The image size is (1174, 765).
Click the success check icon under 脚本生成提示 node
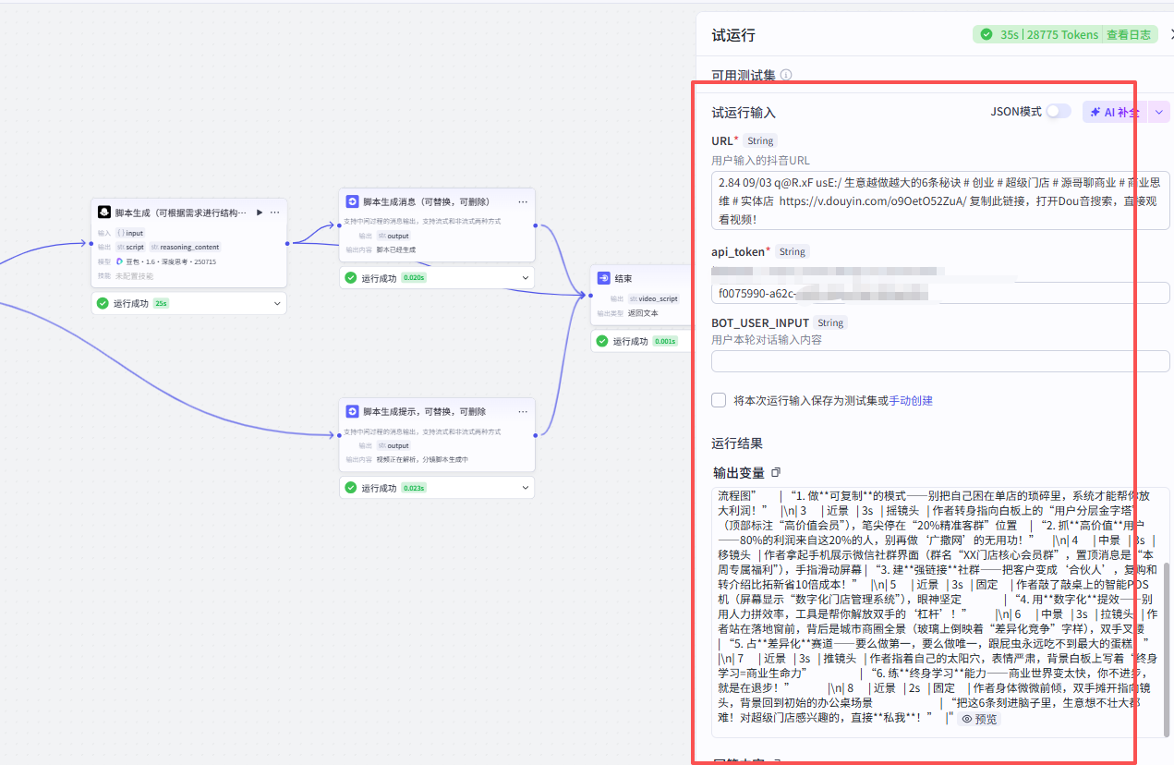tap(351, 488)
